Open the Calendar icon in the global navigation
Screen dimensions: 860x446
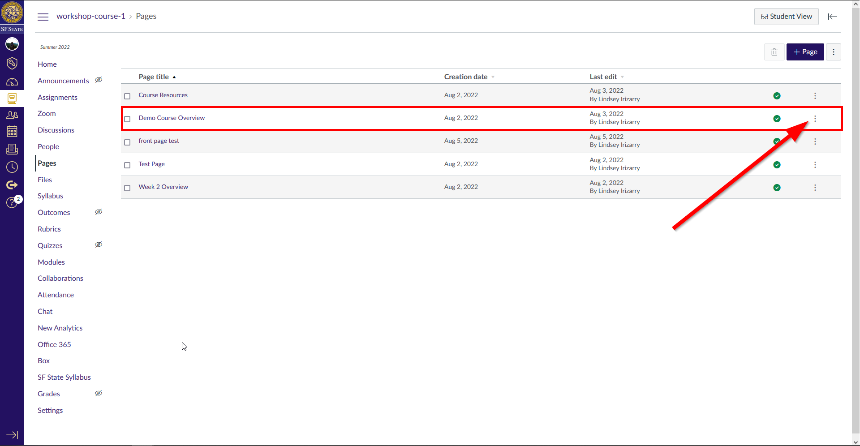(x=12, y=132)
